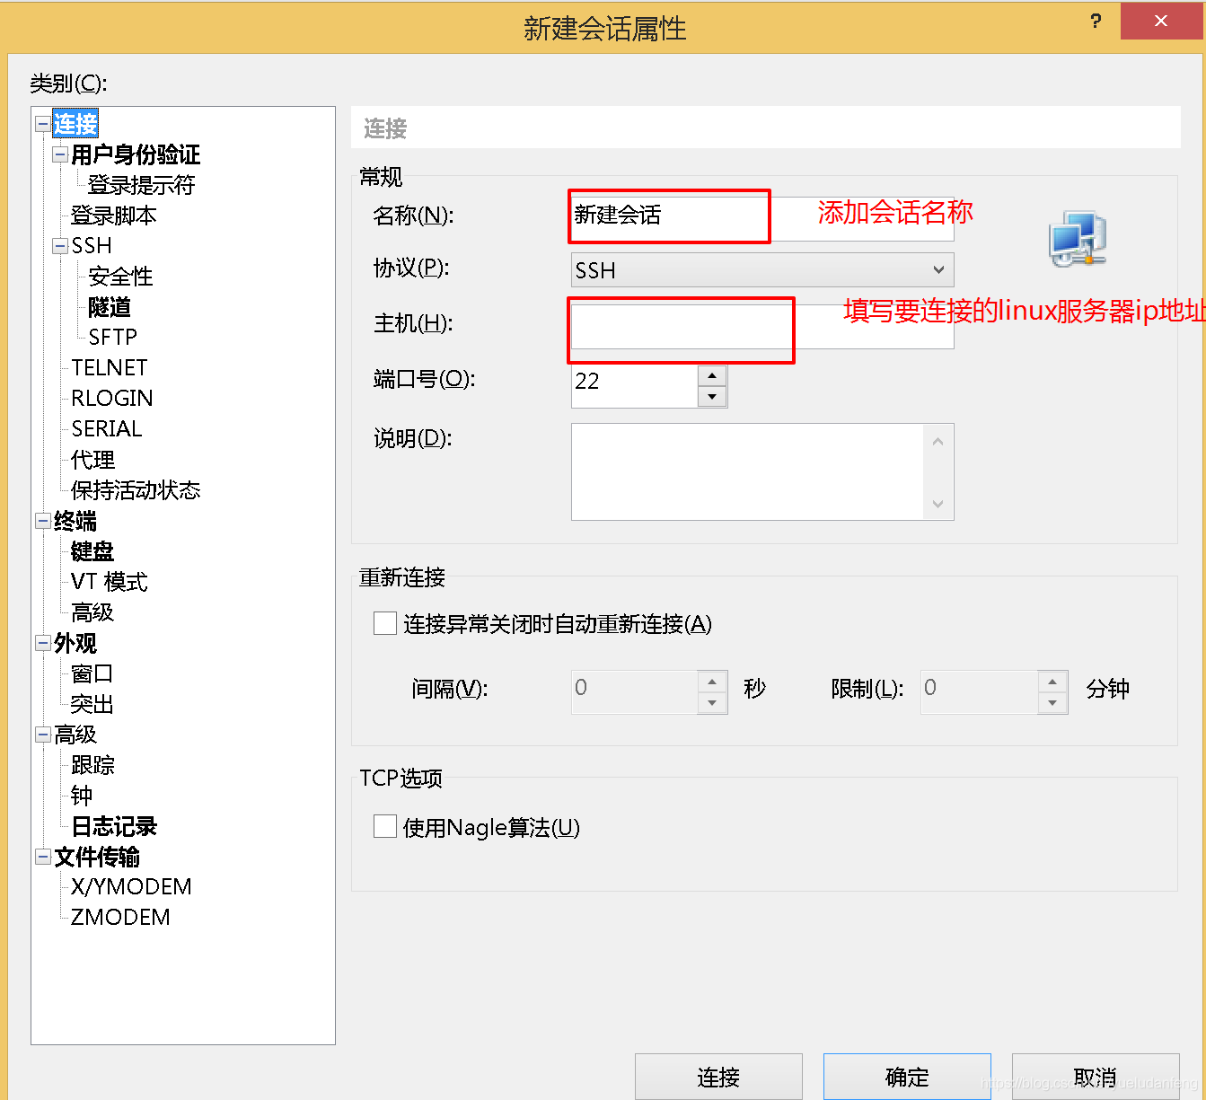Click the 连接 button at bottom
1206x1100 pixels.
[x=718, y=1077]
